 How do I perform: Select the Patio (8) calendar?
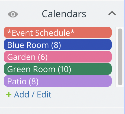pos(58,81)
